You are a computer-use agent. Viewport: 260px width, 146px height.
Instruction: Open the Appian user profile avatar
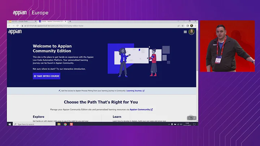tap(191, 32)
